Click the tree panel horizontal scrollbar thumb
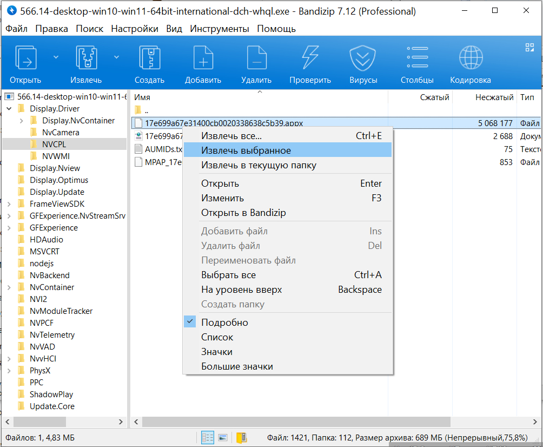This screenshot has height=447, width=543. [x=39, y=422]
